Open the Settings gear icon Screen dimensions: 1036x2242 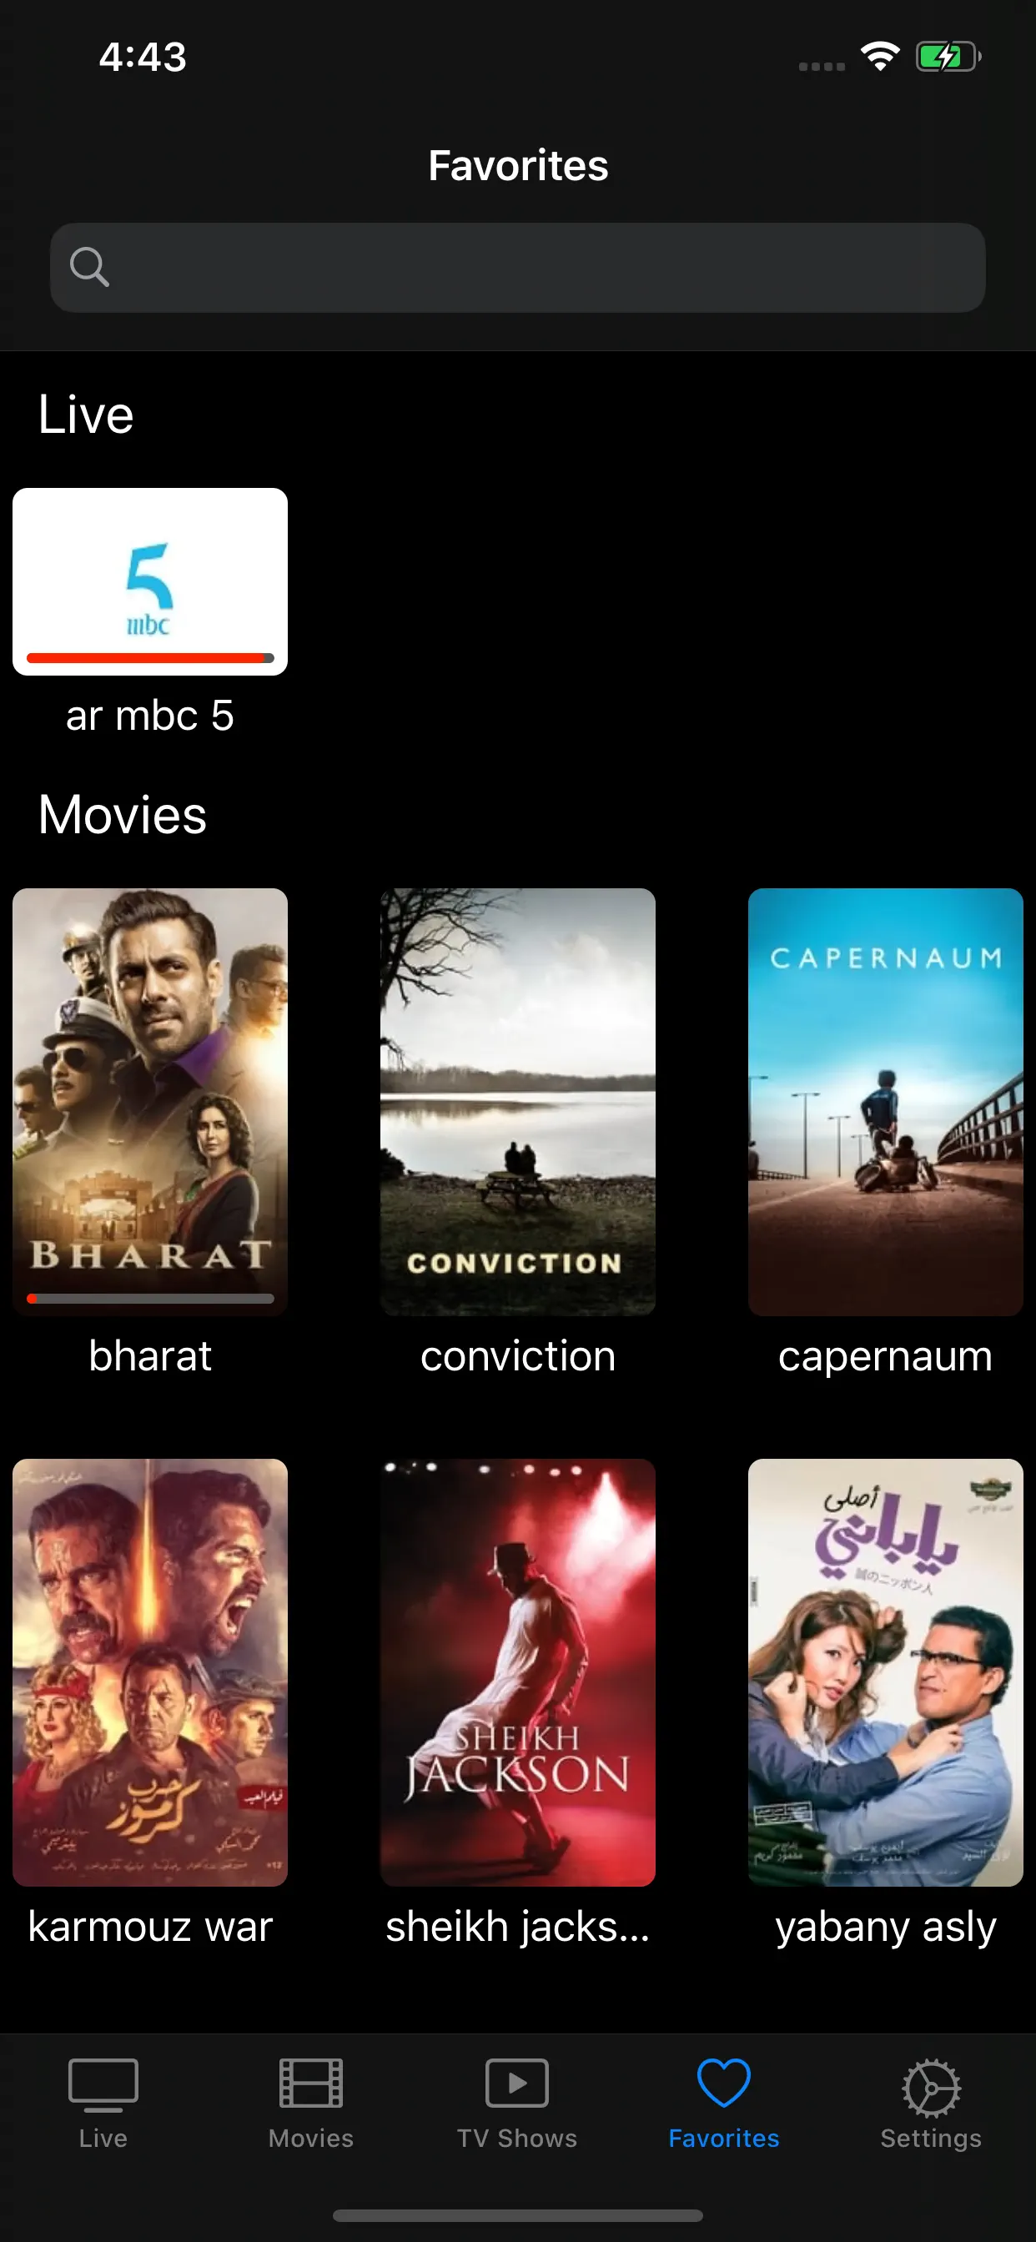tap(931, 2087)
